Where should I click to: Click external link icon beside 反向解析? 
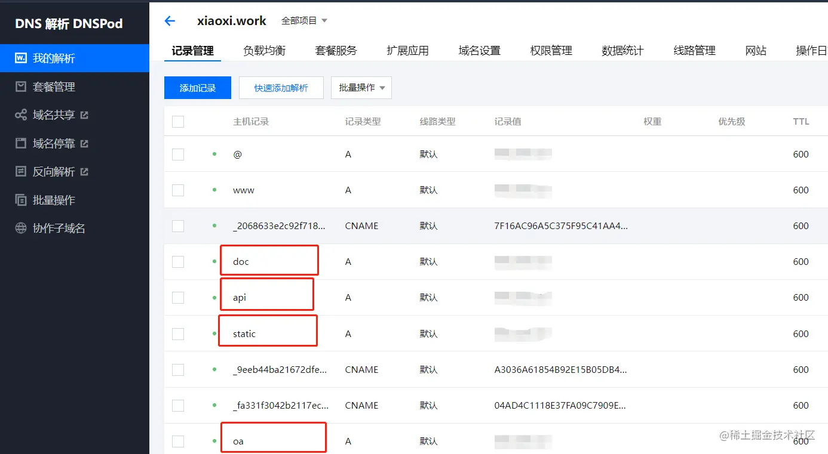[x=84, y=172]
